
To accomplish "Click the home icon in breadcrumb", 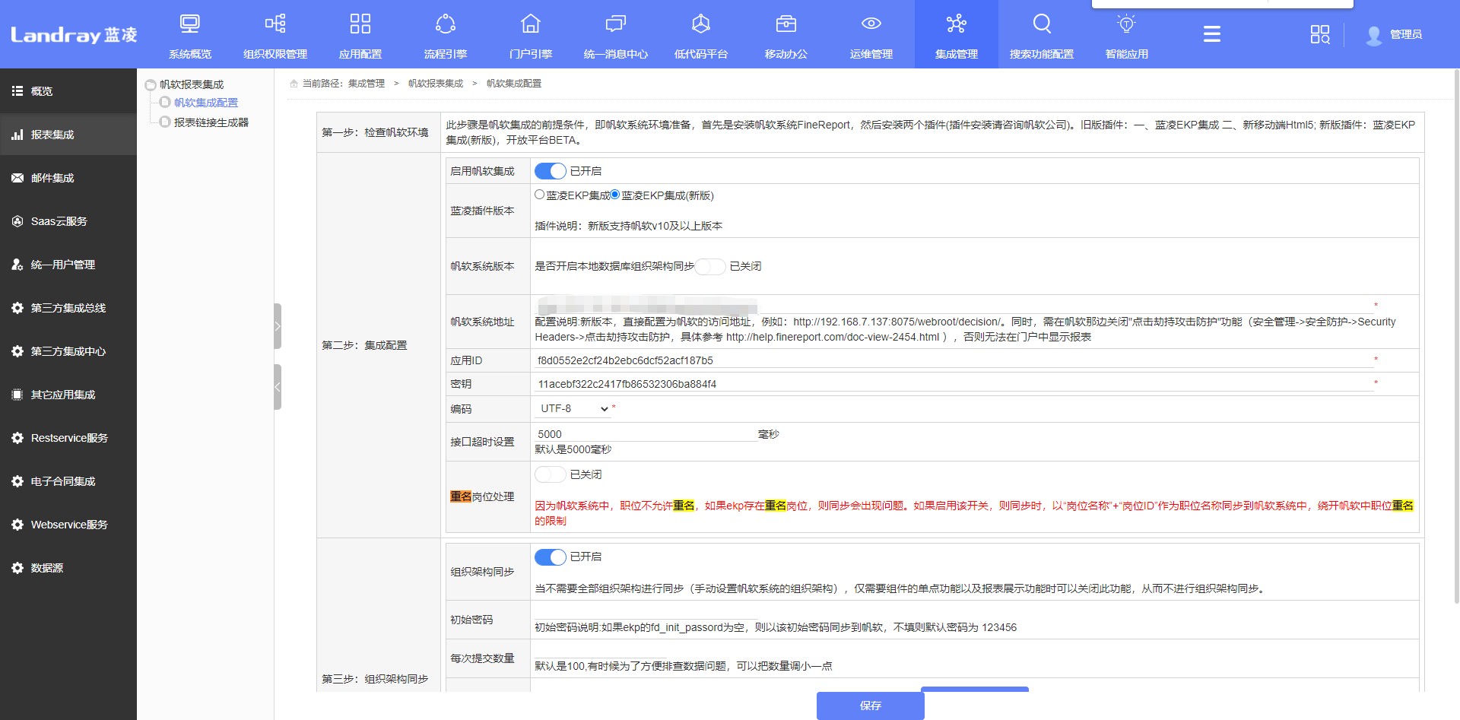I will pos(294,84).
